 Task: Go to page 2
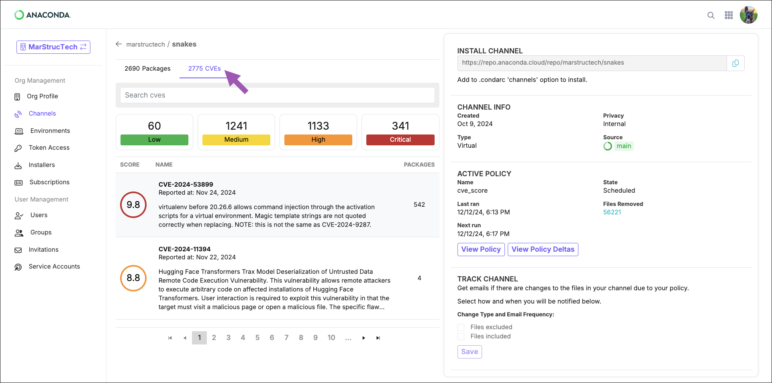coord(214,338)
